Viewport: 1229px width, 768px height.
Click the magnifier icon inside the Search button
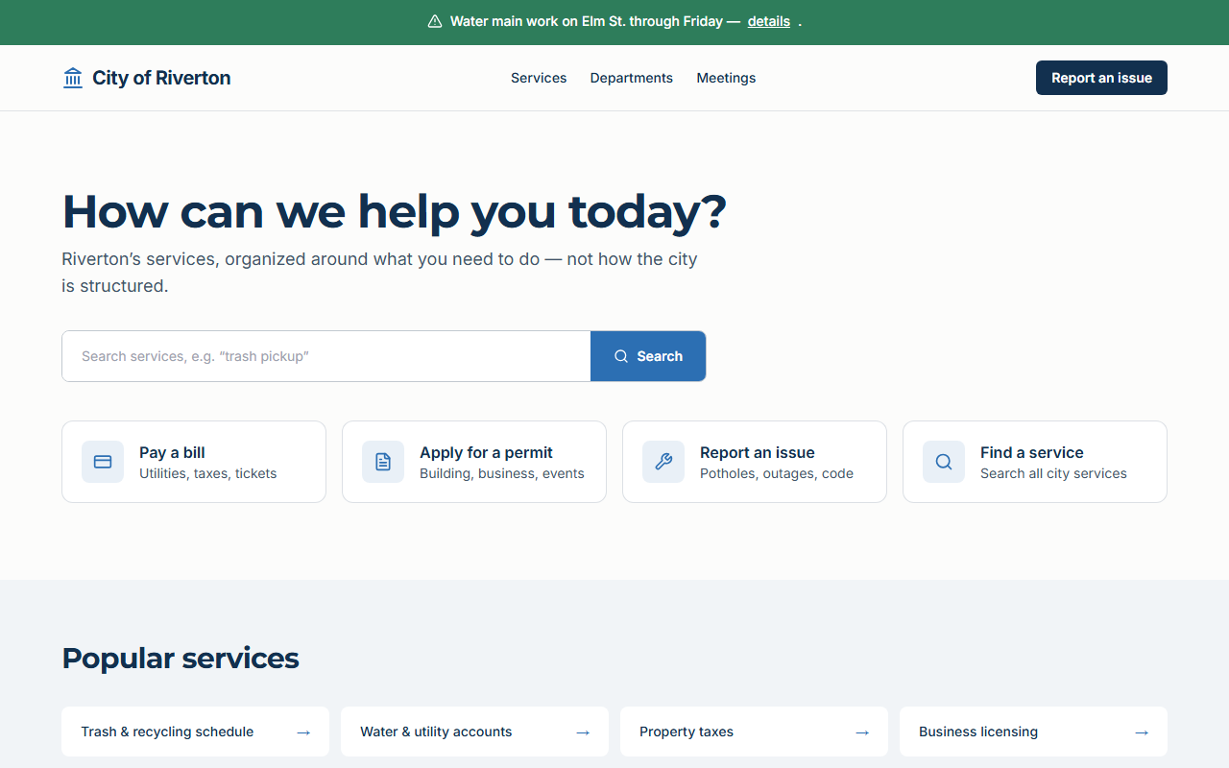tap(621, 356)
